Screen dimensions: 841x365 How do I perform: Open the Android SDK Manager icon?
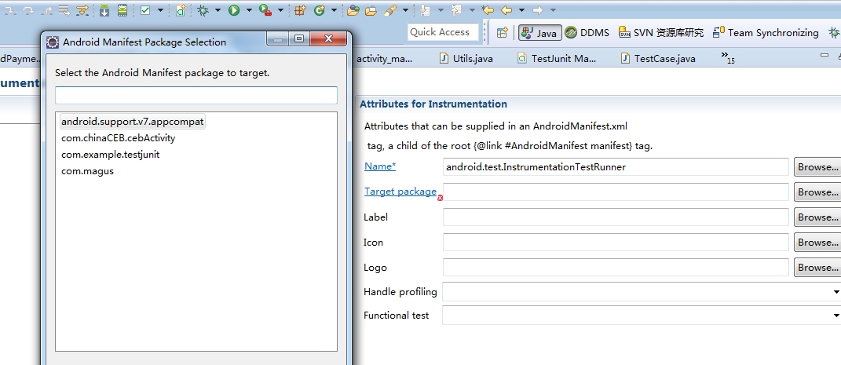click(104, 9)
